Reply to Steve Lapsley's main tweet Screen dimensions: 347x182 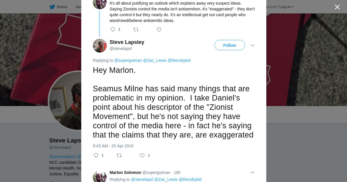[96, 155]
